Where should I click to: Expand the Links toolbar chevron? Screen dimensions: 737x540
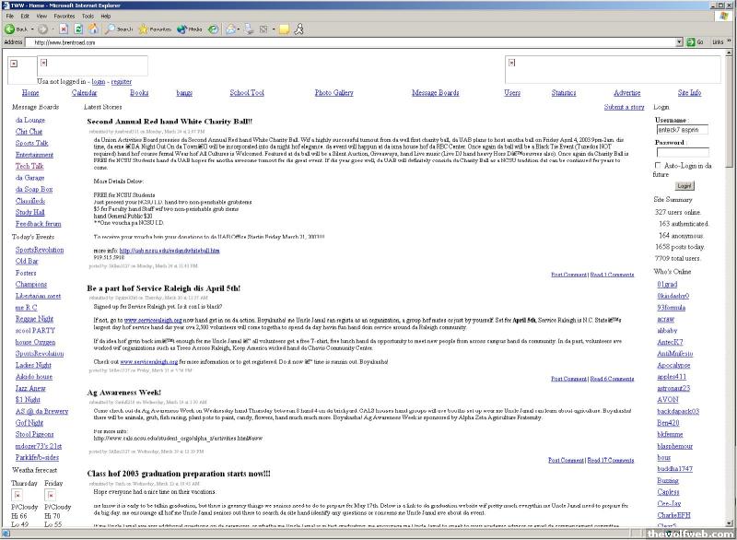(x=730, y=42)
